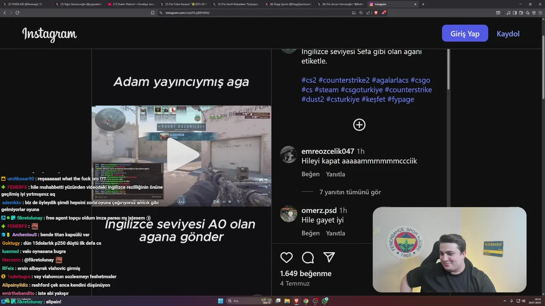Click the comments panel scrollbar
545x306 pixels.
pyautogui.click(x=448, y=69)
